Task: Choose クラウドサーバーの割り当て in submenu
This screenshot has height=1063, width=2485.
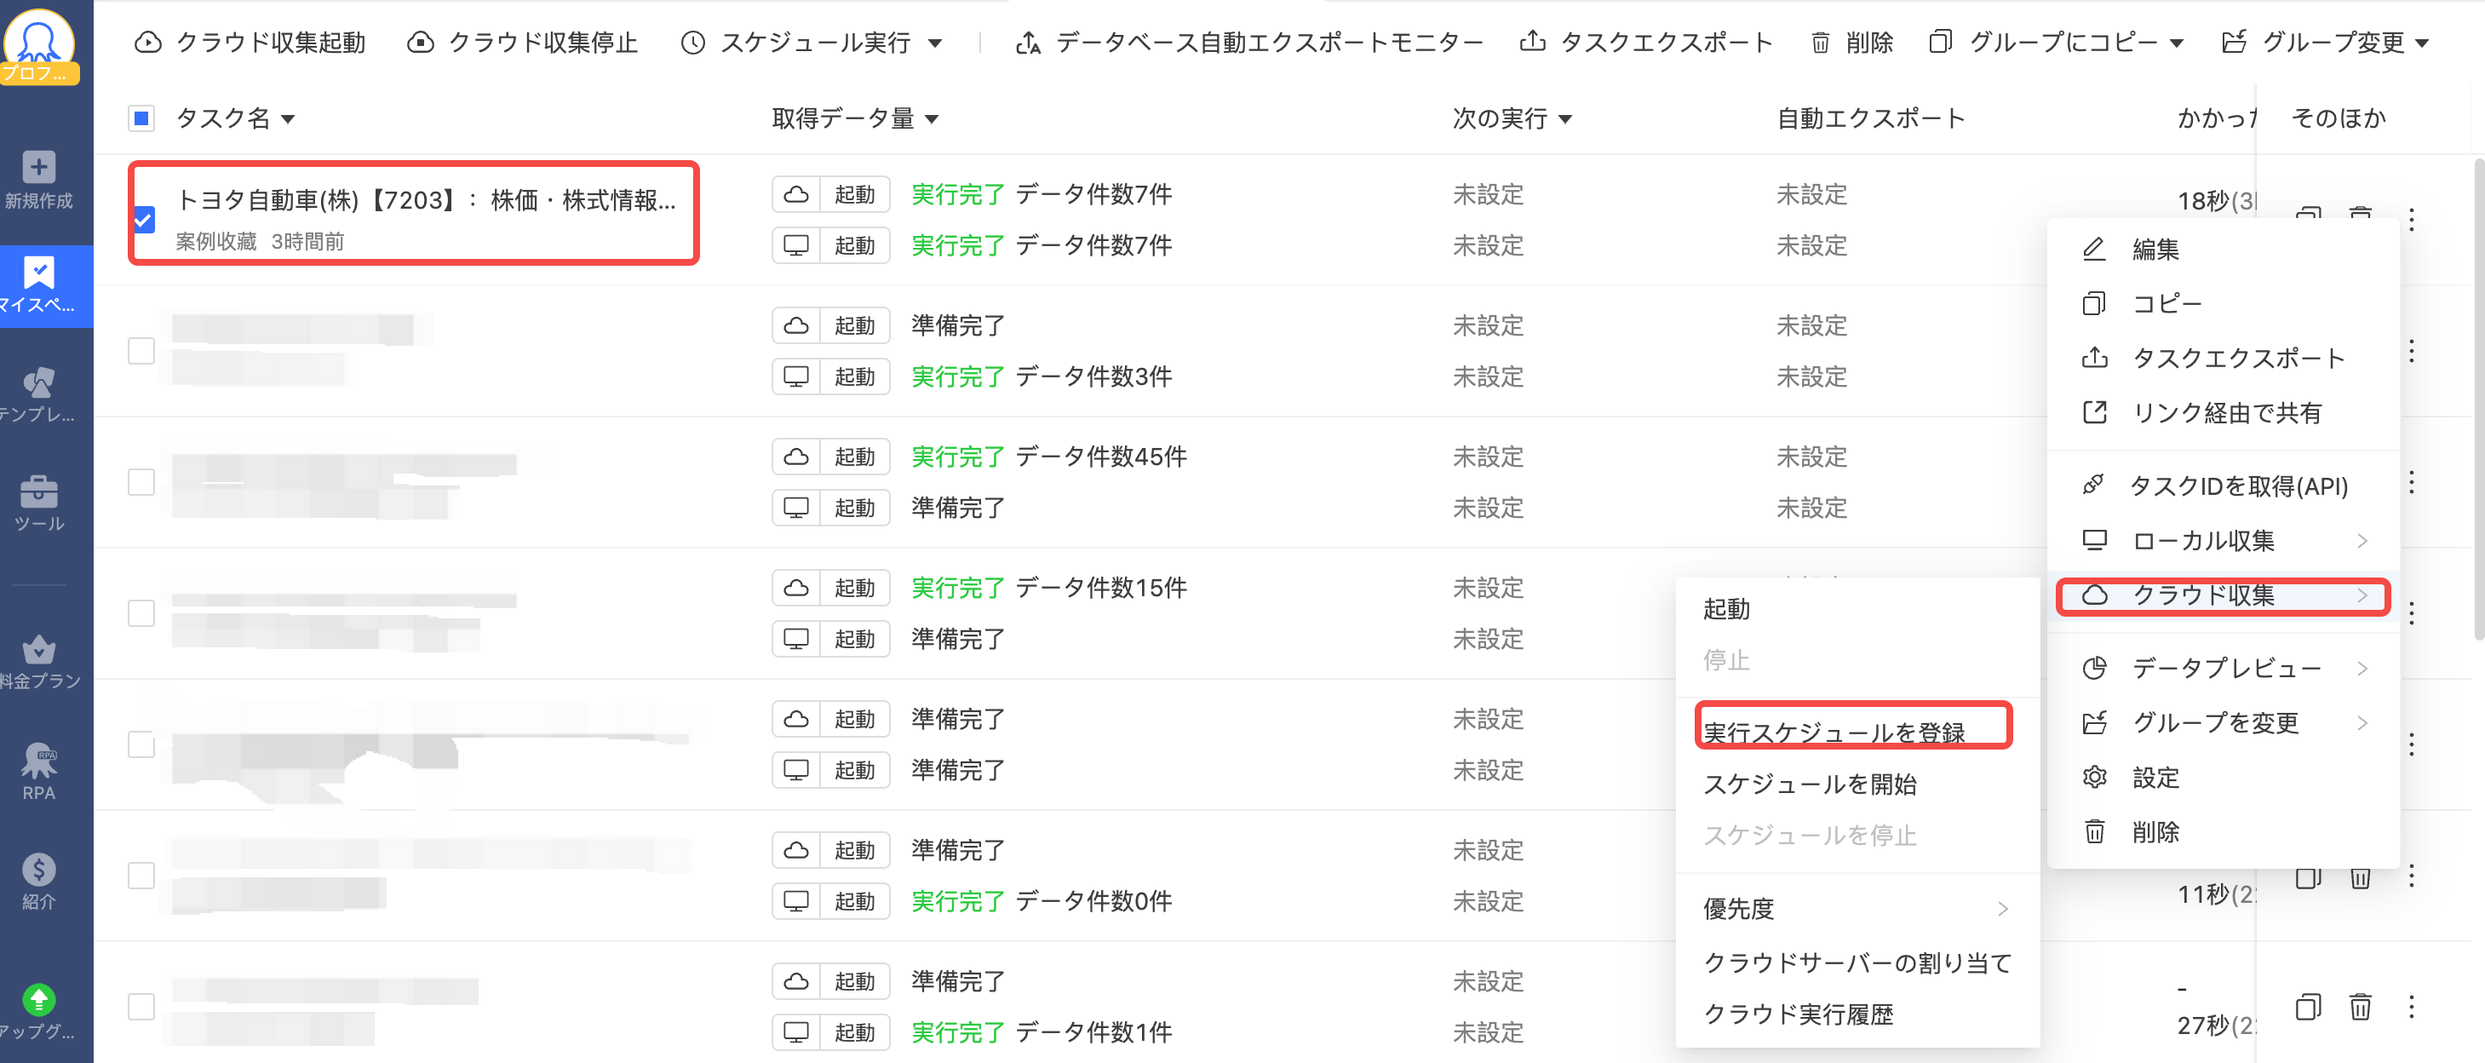Action: click(x=1856, y=962)
